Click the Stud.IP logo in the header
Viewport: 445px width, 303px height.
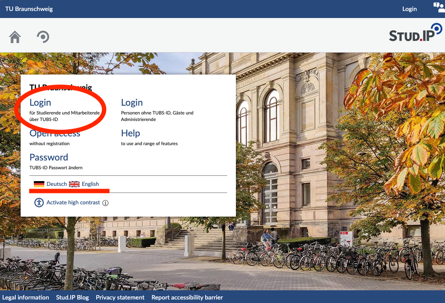[x=415, y=33]
